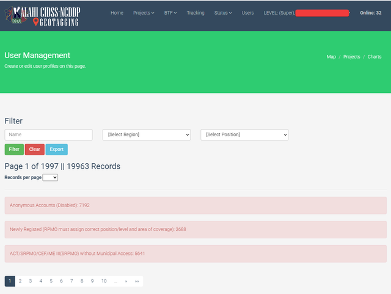The height and width of the screenshot is (294, 391).
Task: Open the Select Region dropdown
Action: (x=147, y=134)
